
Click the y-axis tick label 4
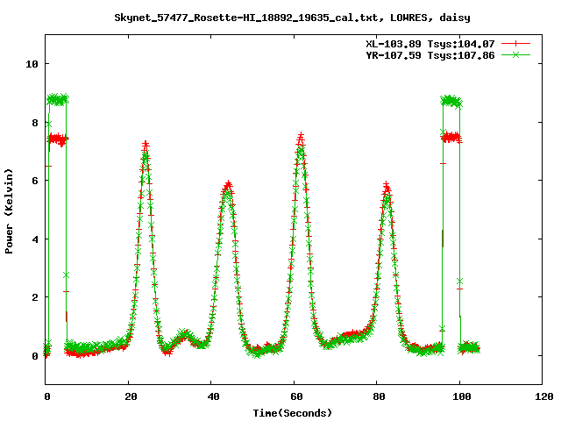coord(35,239)
